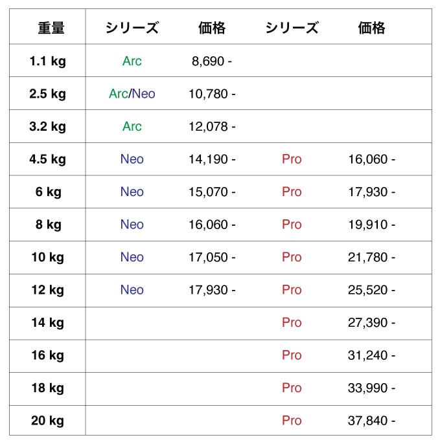440x442 pixels.
Task: Click the 18 kg weight cell
Action: point(47,388)
